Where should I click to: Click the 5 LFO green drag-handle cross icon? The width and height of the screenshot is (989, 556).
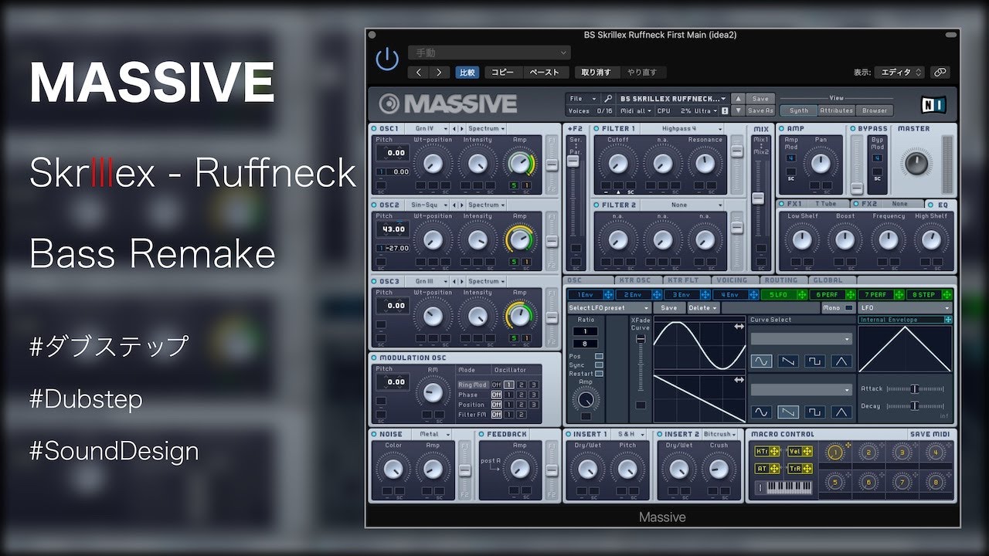click(801, 295)
